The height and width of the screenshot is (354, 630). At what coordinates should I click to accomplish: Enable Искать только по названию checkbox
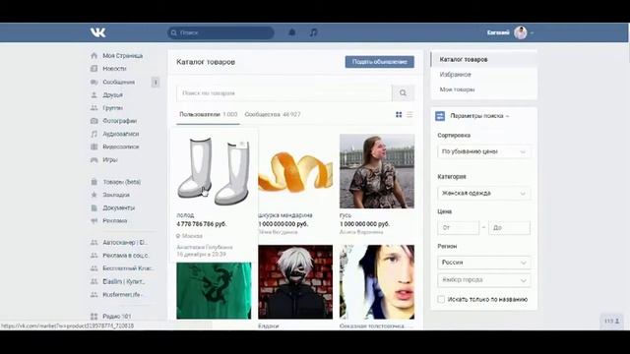pos(441,299)
